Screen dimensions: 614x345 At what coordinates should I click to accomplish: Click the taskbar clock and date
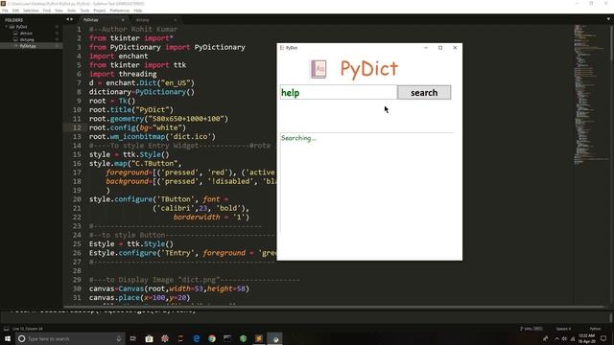tap(586, 338)
